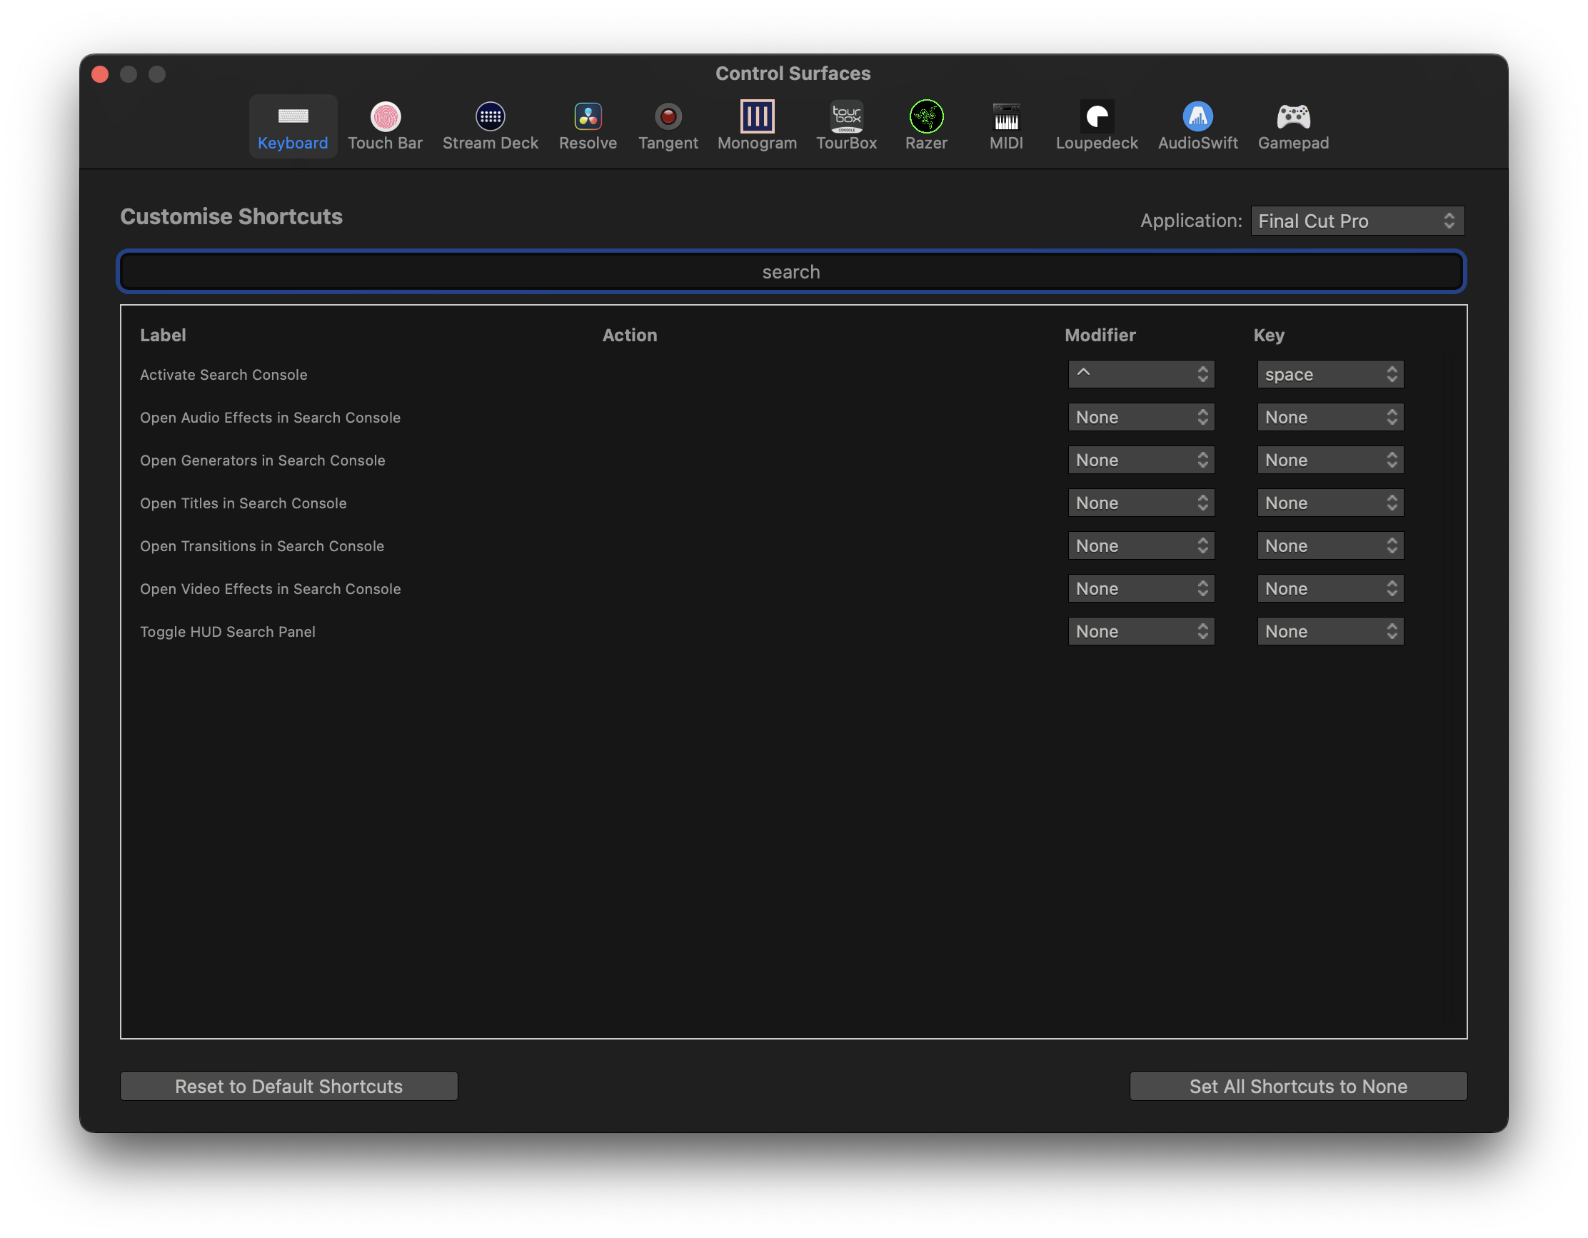The height and width of the screenshot is (1238, 1588).
Task: Assign a key for Toggle HUD Search Panel
Action: [x=1330, y=630]
